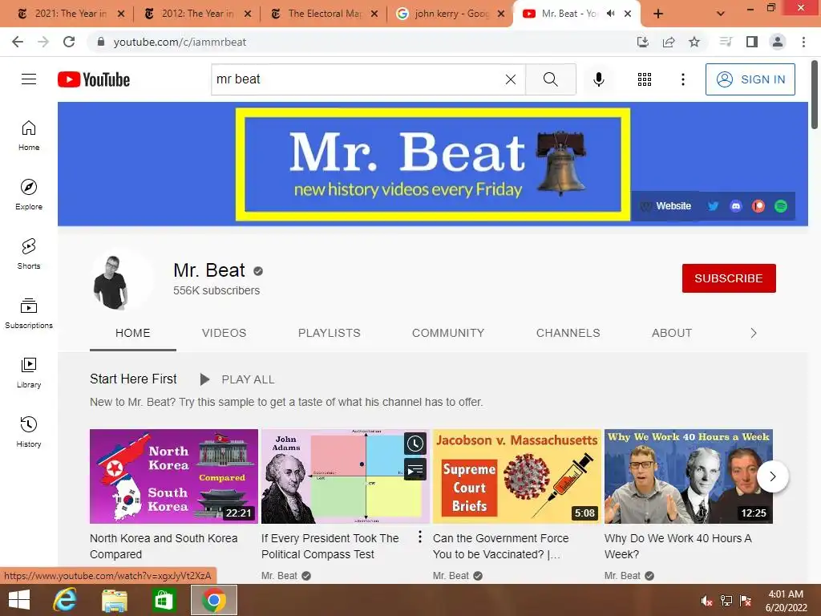This screenshot has width=821, height=616.
Task: Click the magnifying glass search button
Action: click(550, 79)
